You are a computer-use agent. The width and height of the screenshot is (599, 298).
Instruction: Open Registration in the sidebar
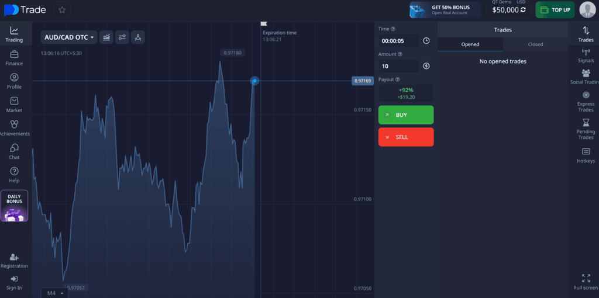[14, 261]
